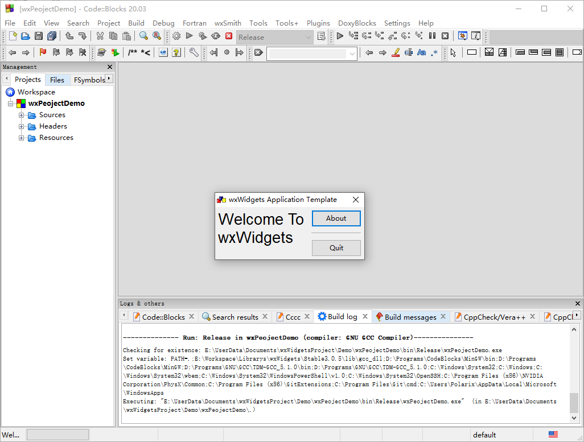Click the build log scrollbar up arrow
This screenshot has width=584, height=442.
[x=574, y=329]
